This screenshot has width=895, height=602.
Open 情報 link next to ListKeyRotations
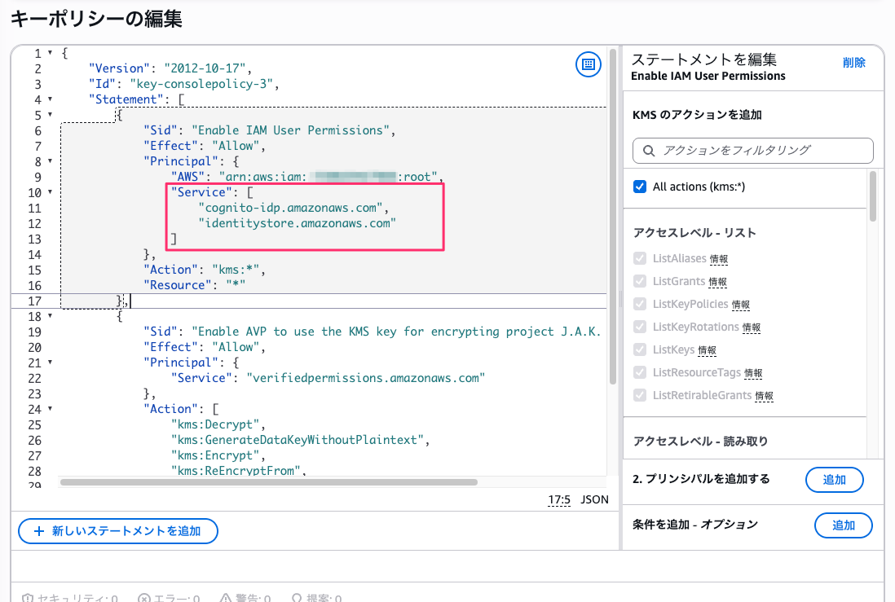[x=752, y=327]
